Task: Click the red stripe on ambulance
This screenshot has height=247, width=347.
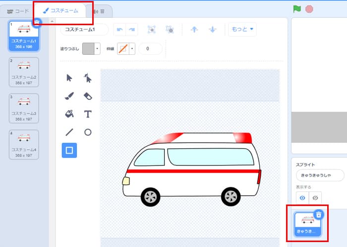Action: coord(192,171)
